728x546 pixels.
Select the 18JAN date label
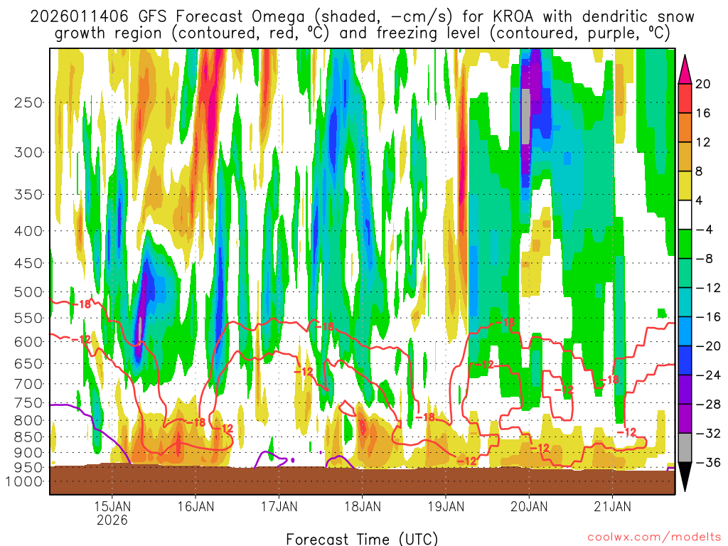coord(363,506)
